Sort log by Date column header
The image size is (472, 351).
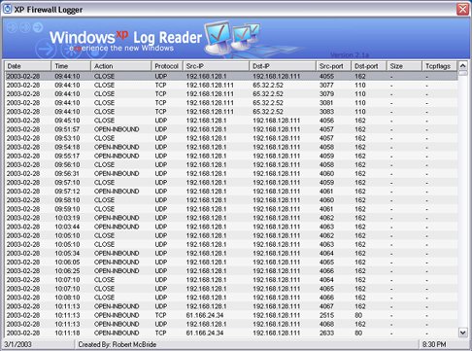click(27, 66)
